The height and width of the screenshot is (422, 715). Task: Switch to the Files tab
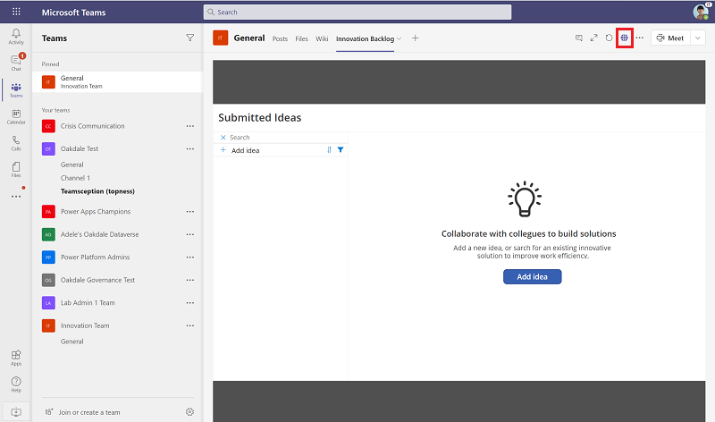[x=301, y=38]
